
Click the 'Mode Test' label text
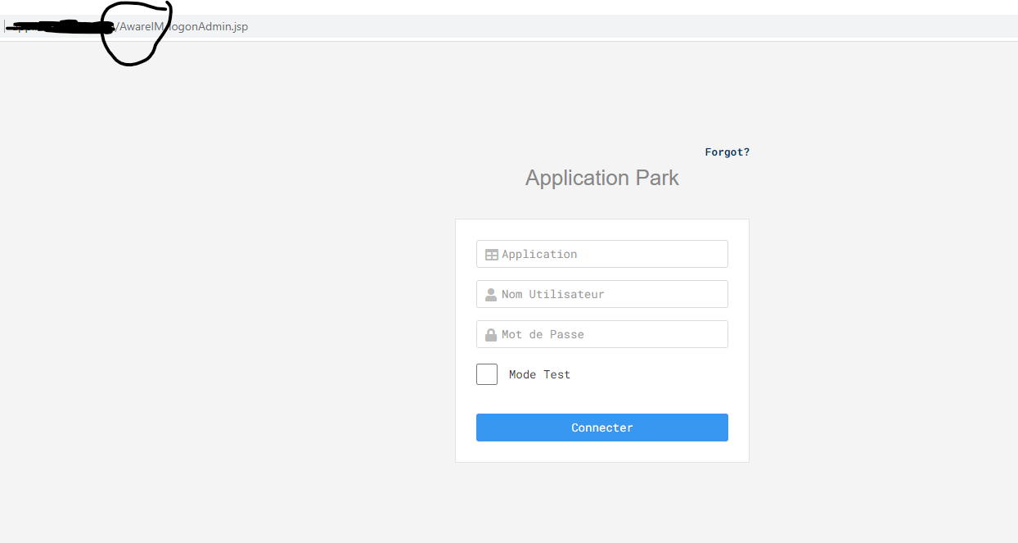point(539,374)
